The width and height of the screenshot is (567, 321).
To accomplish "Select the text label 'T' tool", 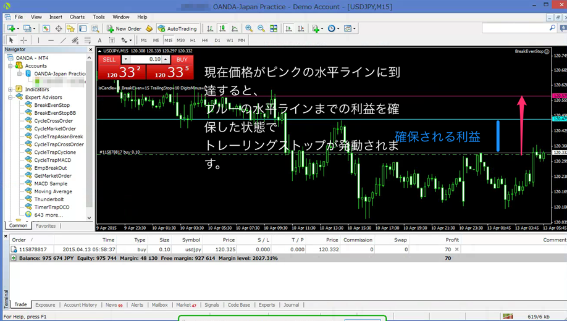I will coord(112,40).
